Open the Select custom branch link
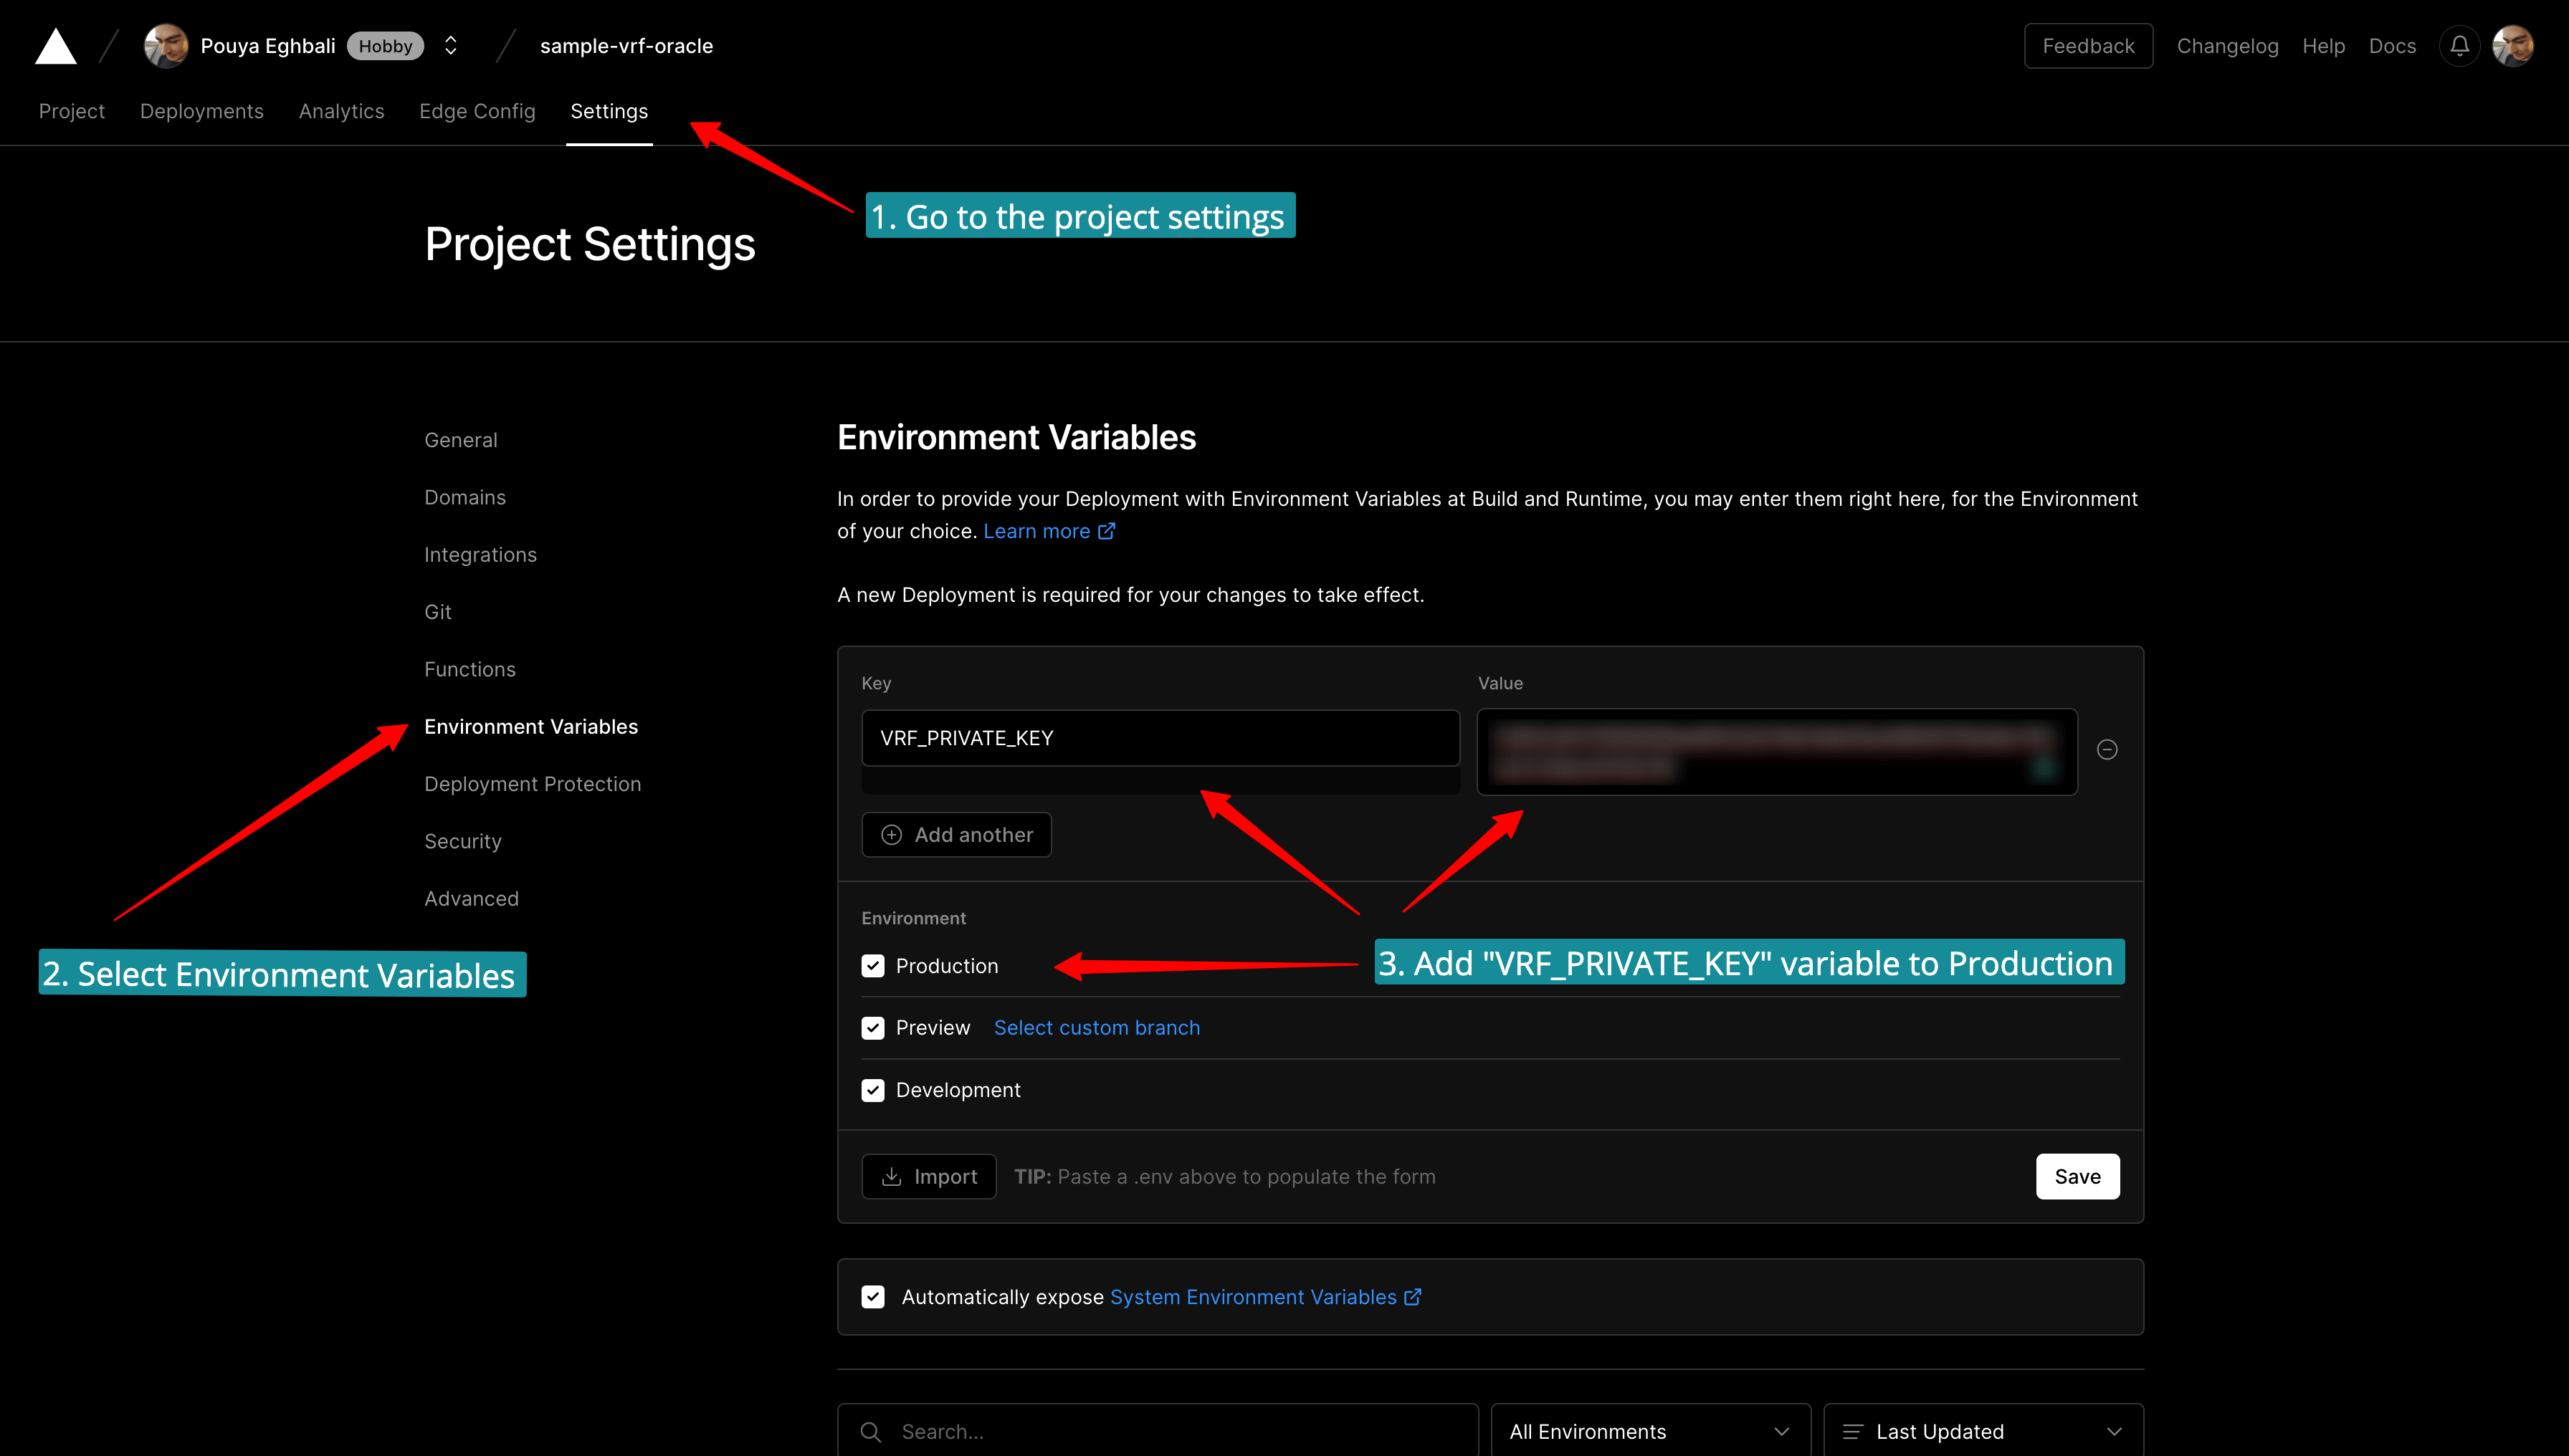The width and height of the screenshot is (2569, 1456). (x=1097, y=1028)
